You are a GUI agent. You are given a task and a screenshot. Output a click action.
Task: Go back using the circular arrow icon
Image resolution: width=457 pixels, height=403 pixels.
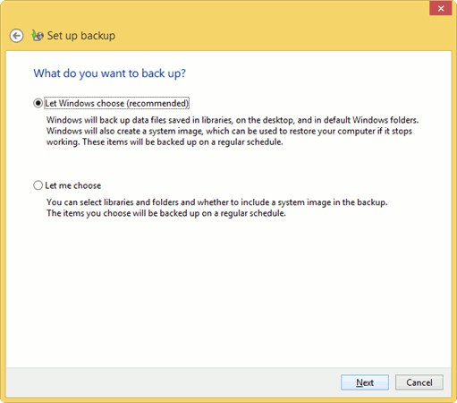pos(16,36)
